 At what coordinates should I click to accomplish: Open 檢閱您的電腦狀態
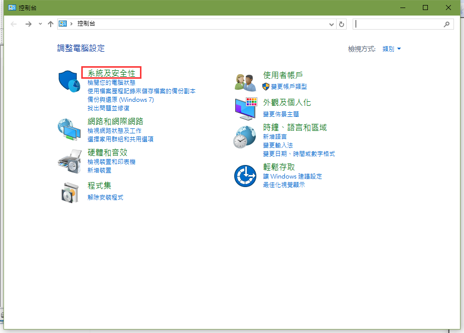(111, 83)
